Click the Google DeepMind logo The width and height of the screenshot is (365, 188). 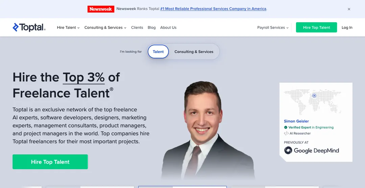pyautogui.click(x=312, y=150)
